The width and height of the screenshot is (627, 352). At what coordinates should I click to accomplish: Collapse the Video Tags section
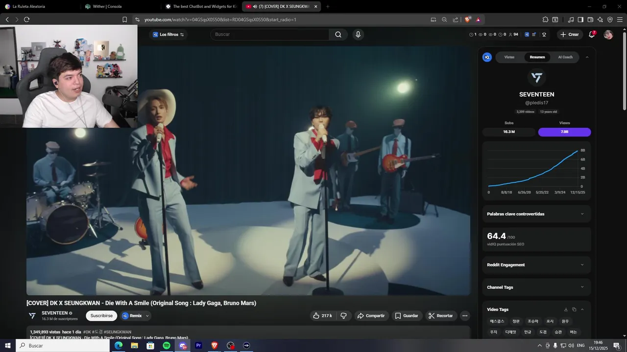click(x=582, y=309)
